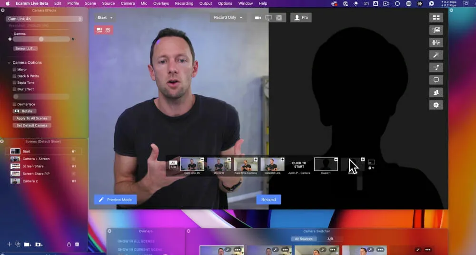Open the Comments speech bubble icon

point(436,80)
